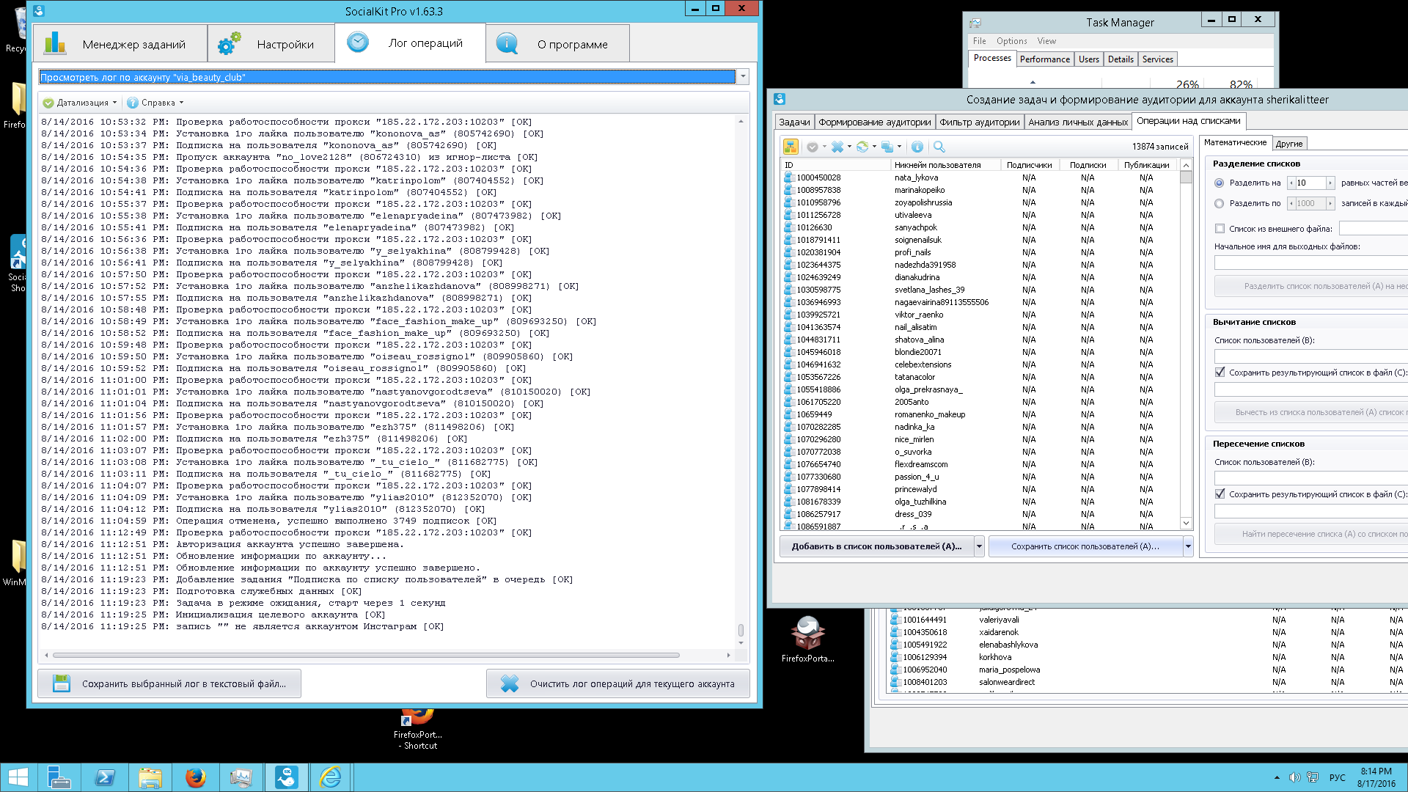Open PowerShell from the taskbar
The width and height of the screenshot is (1408, 792).
click(105, 777)
